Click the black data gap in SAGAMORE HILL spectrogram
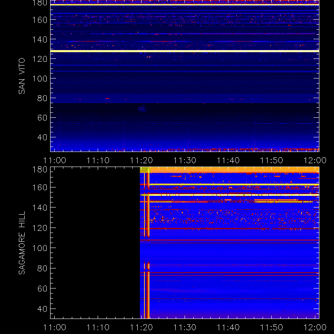This screenshot has height=334, width=334. (x=95, y=243)
